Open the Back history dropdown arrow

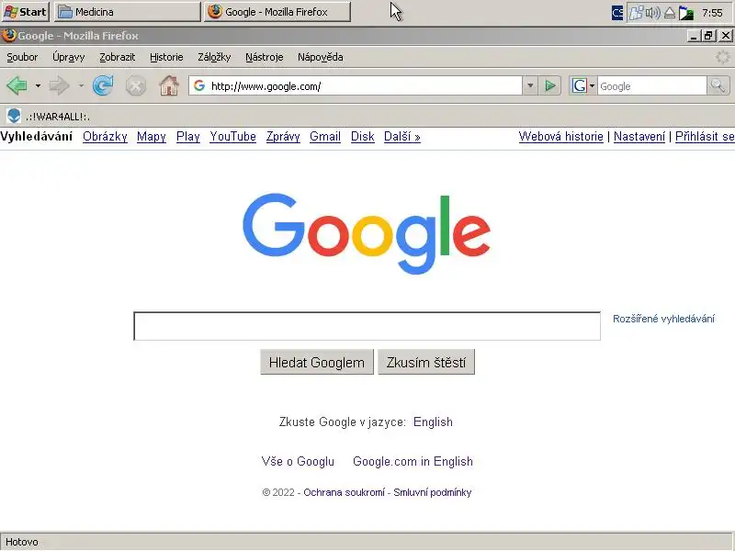pyautogui.click(x=38, y=85)
